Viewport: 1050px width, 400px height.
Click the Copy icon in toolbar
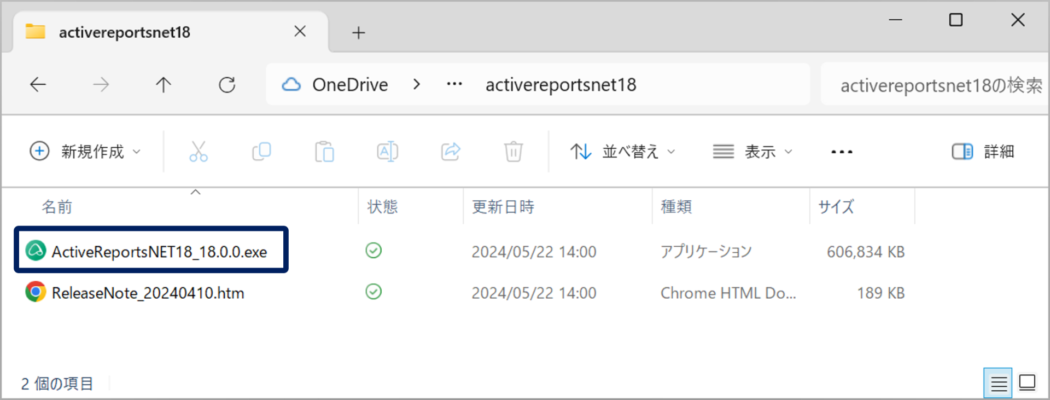[261, 152]
